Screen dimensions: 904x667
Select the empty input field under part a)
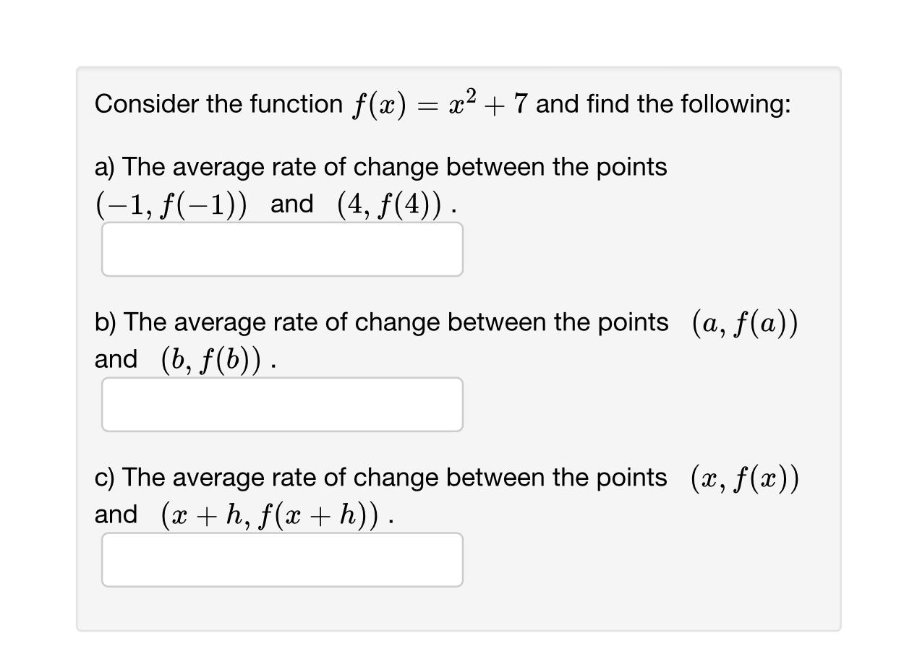click(x=282, y=249)
